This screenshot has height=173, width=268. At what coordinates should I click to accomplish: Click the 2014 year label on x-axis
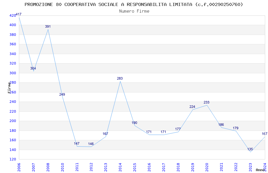click(x=120, y=167)
